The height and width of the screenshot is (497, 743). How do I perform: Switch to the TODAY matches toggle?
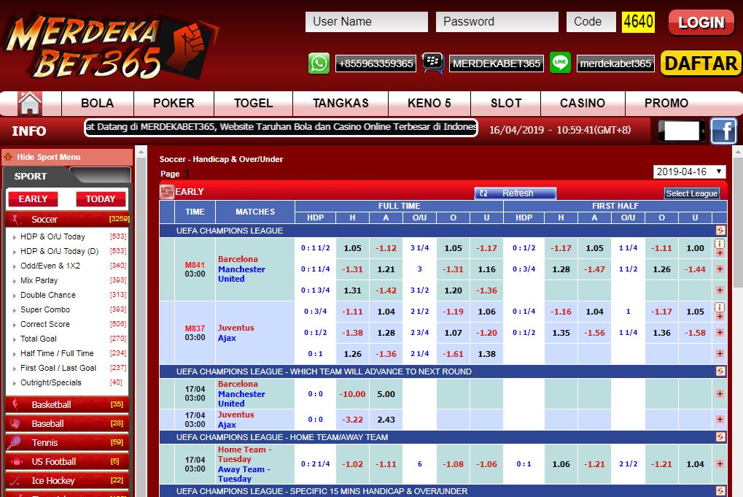point(101,199)
